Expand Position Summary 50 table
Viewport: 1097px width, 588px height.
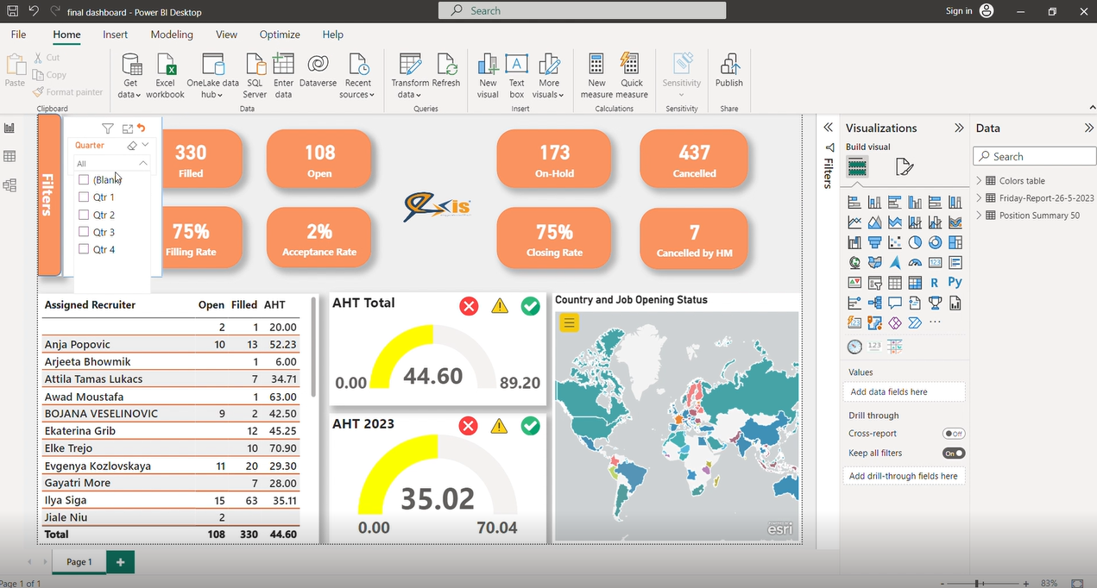[980, 216]
